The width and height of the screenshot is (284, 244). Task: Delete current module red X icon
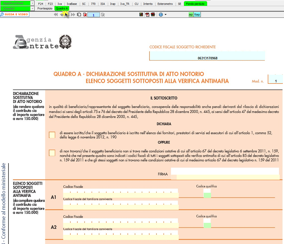coord(85,15)
